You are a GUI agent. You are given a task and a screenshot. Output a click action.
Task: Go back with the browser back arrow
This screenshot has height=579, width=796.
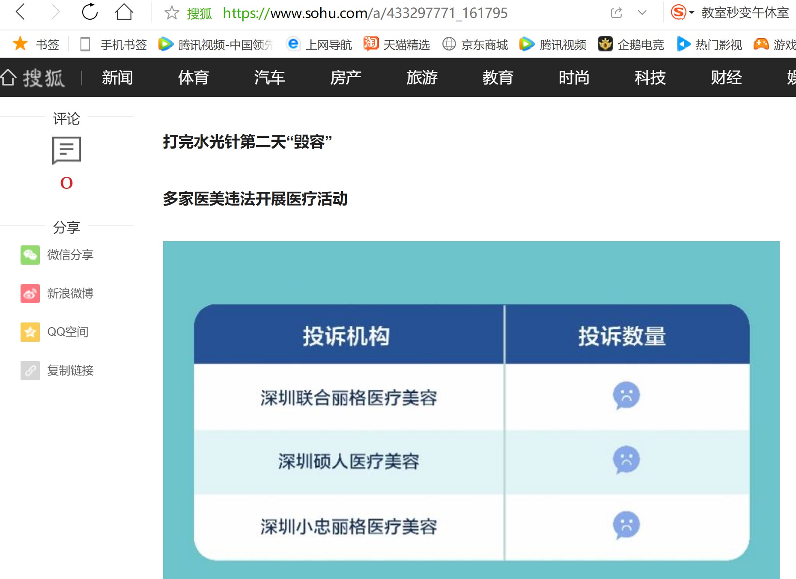[x=20, y=12]
